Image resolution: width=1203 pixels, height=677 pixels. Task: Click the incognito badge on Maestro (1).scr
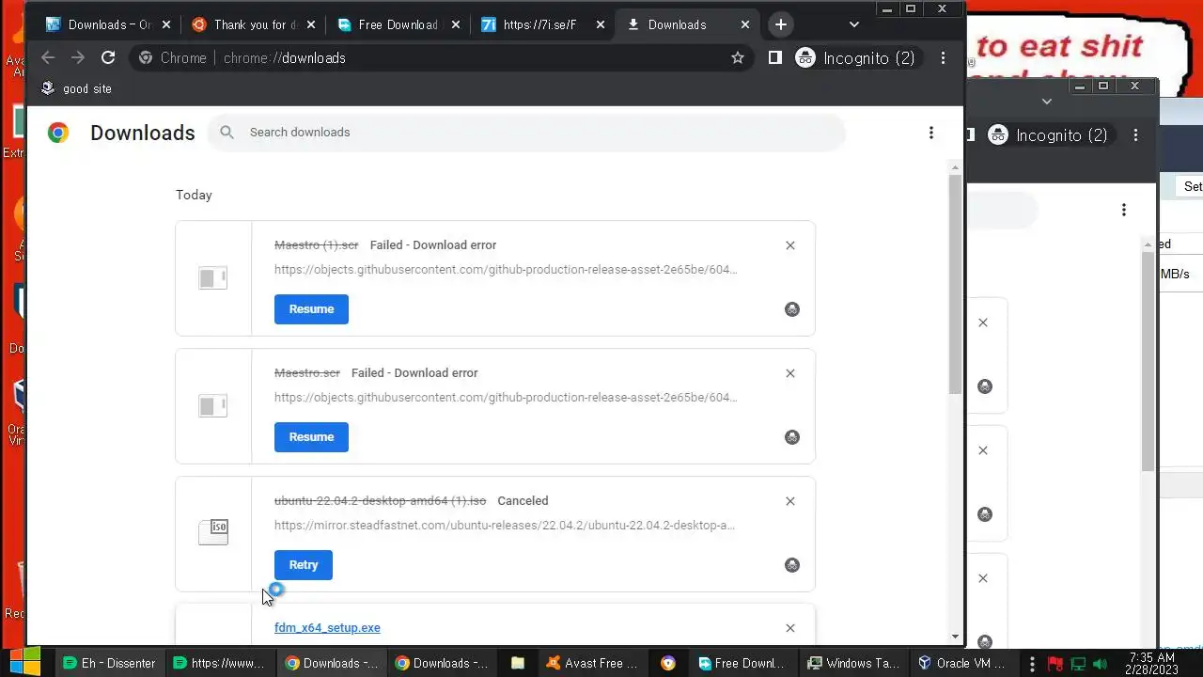click(x=792, y=309)
